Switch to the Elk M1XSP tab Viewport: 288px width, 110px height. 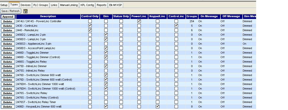[115, 5]
